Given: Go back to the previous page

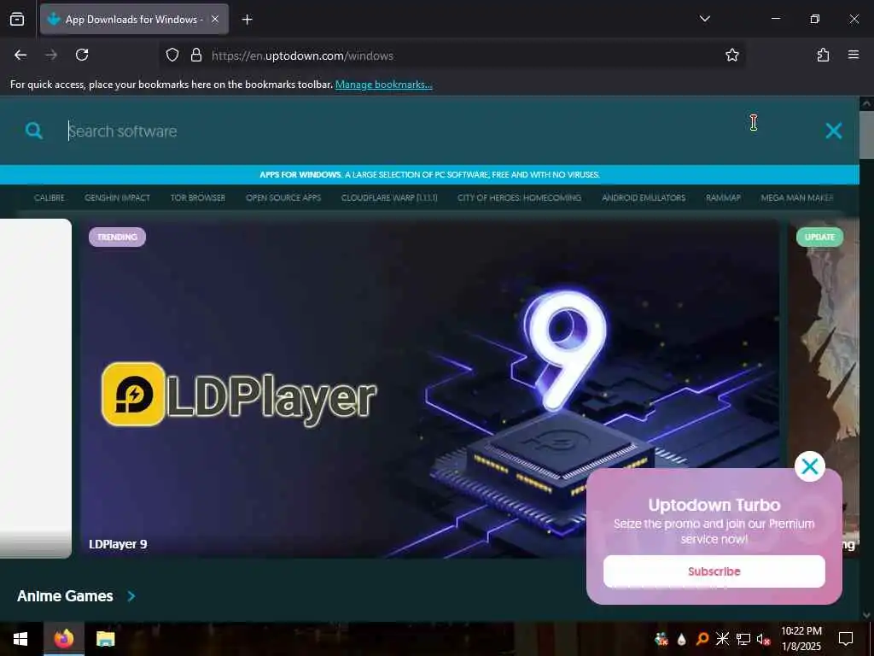Looking at the screenshot, I should pos(20,55).
